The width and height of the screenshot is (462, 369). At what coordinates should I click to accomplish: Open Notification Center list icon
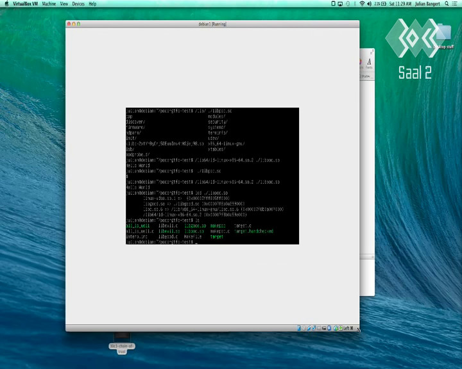455,4
